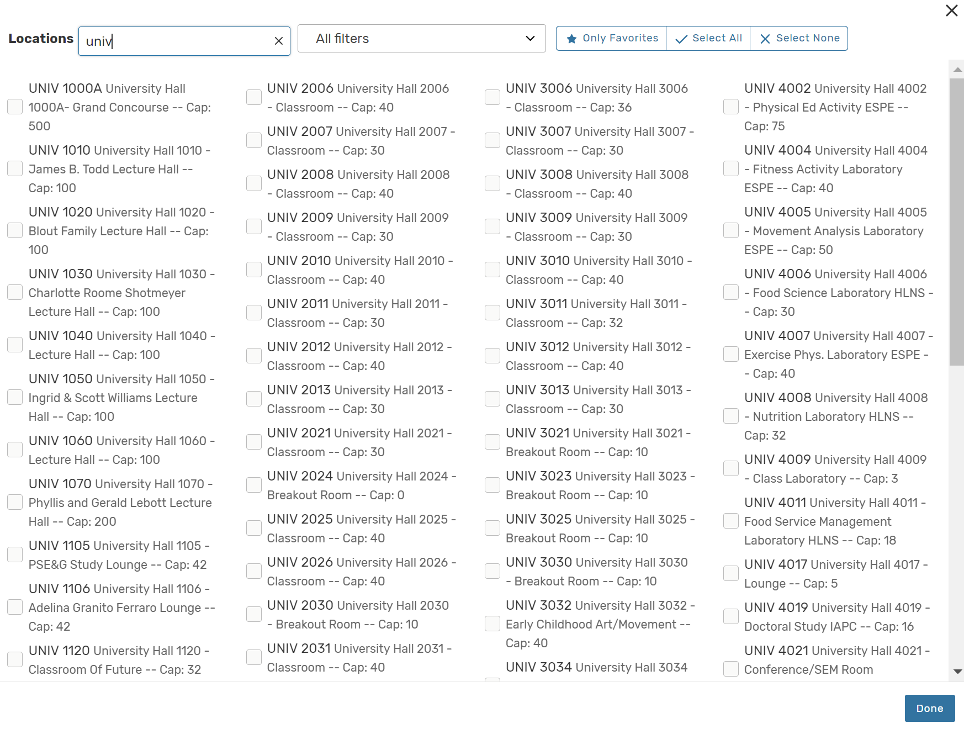Check UNIV 2024 Breakout Room checkbox
The width and height of the screenshot is (964, 734).
click(254, 485)
